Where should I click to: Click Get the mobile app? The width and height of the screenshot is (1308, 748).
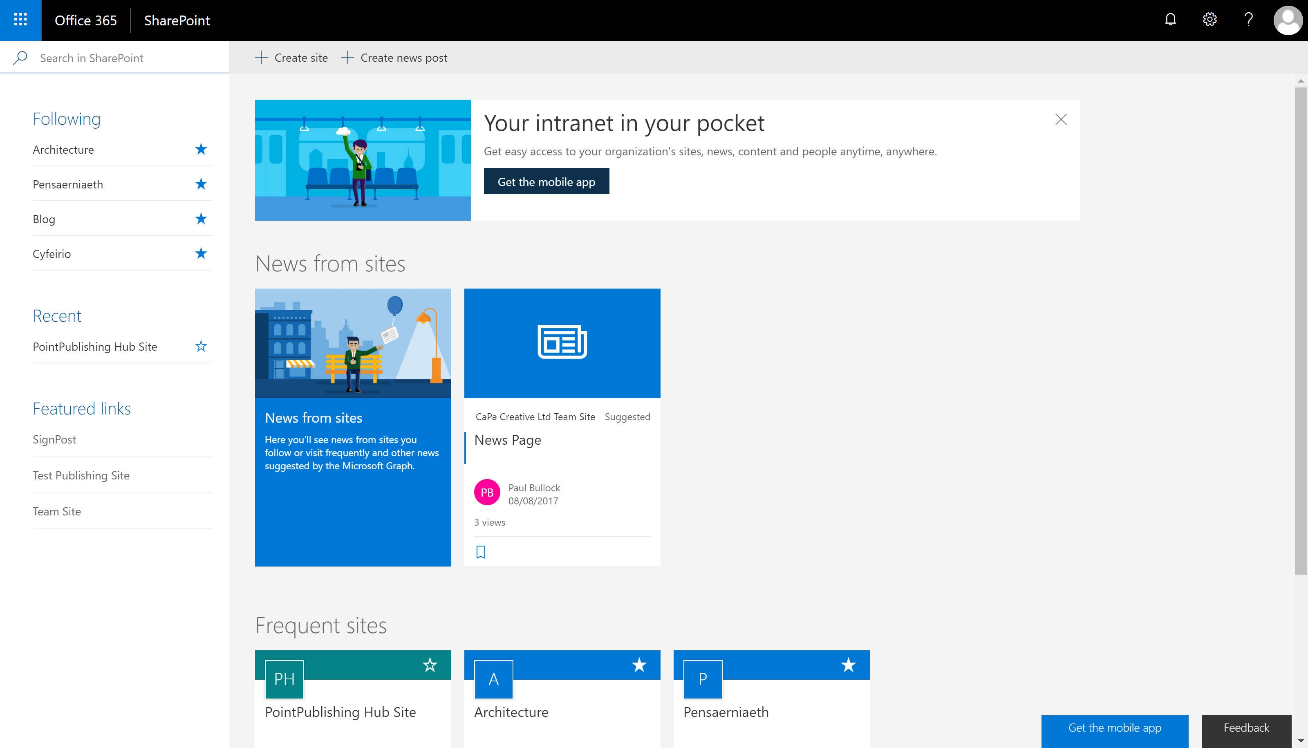click(546, 181)
